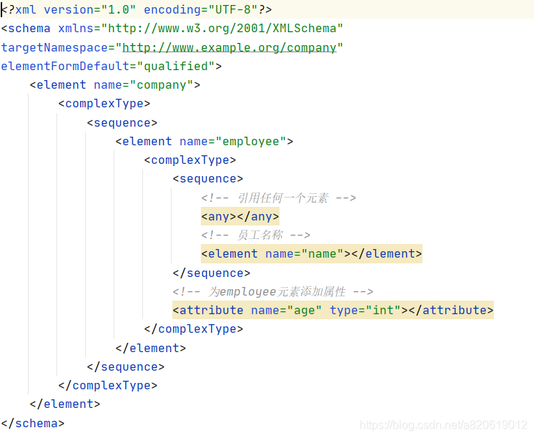The image size is (534, 438).
Task: Click the highlighted any element tag
Action: point(240,216)
